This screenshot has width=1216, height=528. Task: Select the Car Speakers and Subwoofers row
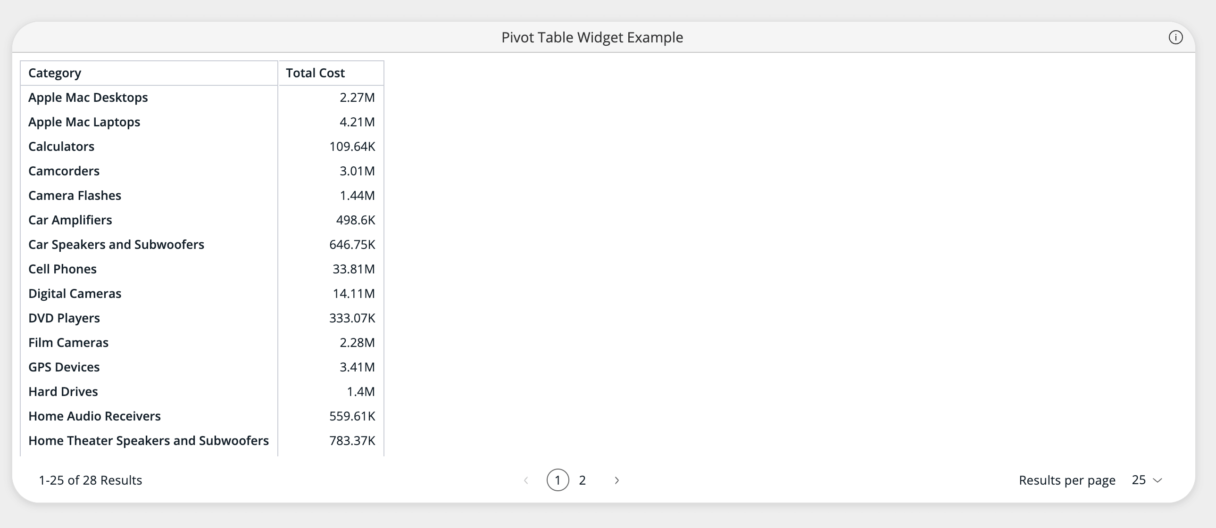tap(116, 244)
